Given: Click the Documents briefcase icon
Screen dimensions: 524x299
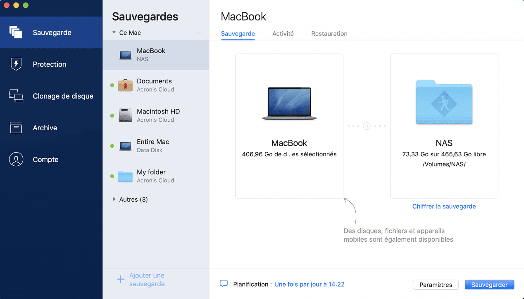Looking at the screenshot, I should click(x=125, y=85).
